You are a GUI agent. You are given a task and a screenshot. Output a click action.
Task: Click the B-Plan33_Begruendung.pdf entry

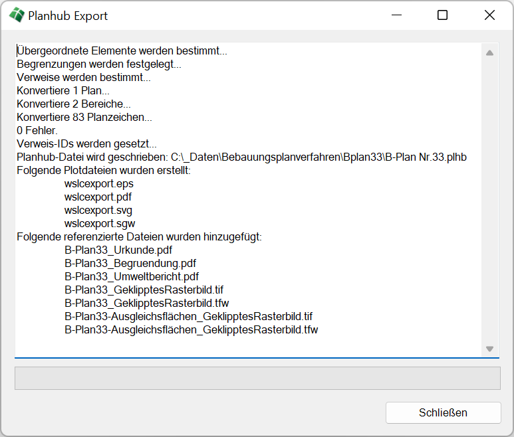[x=130, y=263]
